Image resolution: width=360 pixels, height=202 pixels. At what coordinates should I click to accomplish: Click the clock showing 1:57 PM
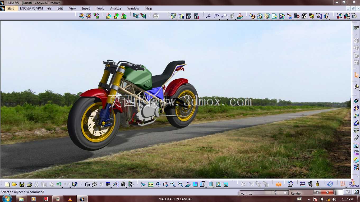point(348,199)
